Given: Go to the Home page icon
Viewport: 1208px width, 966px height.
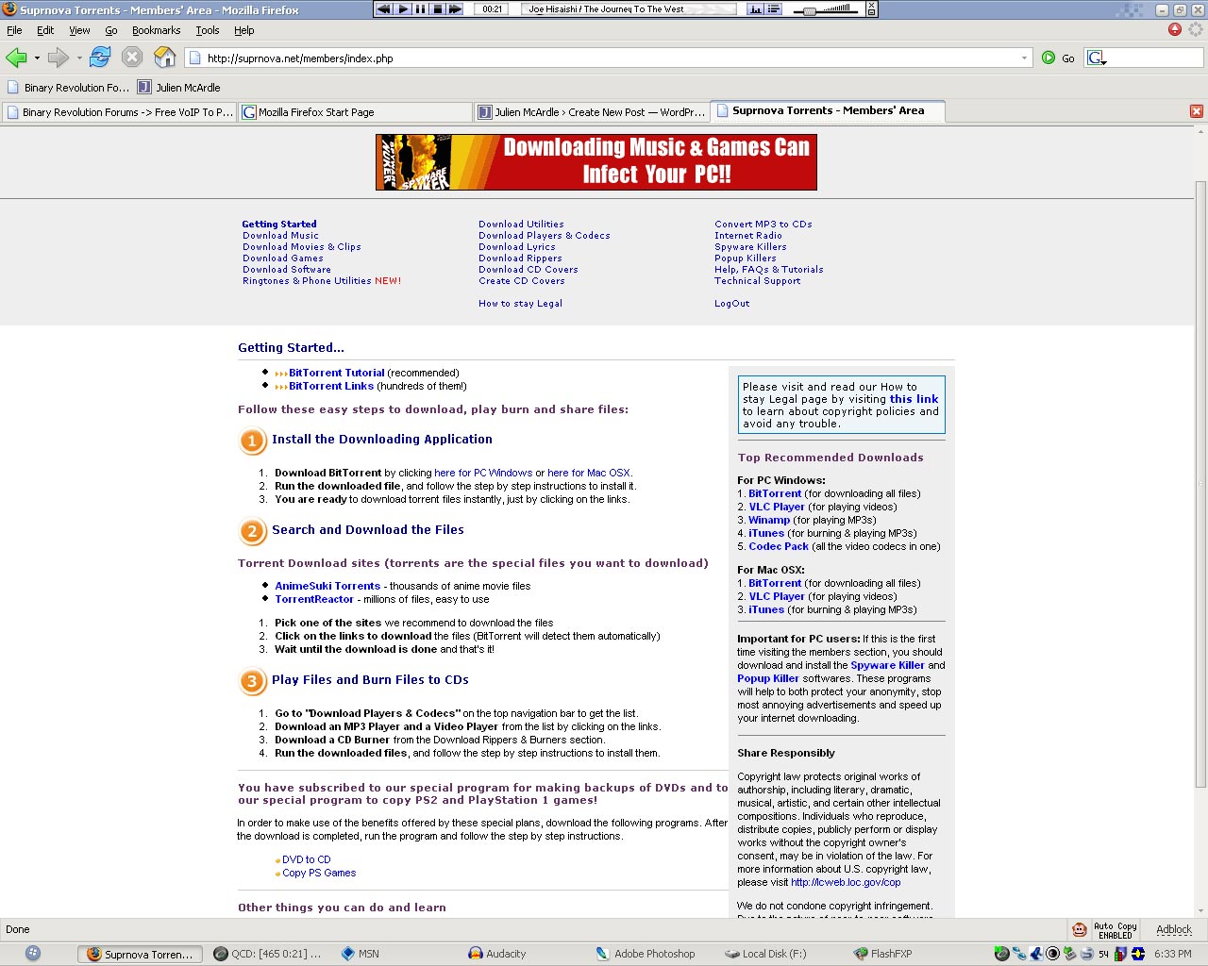Looking at the screenshot, I should pyautogui.click(x=164, y=58).
